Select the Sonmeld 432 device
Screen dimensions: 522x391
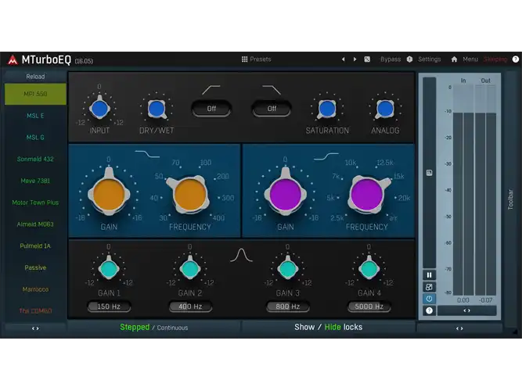point(35,159)
